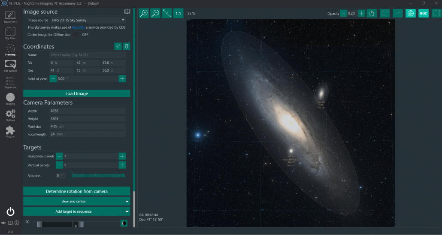The image size is (442, 235).
Task: Click the zoom out magnifier icon
Action: point(155,13)
